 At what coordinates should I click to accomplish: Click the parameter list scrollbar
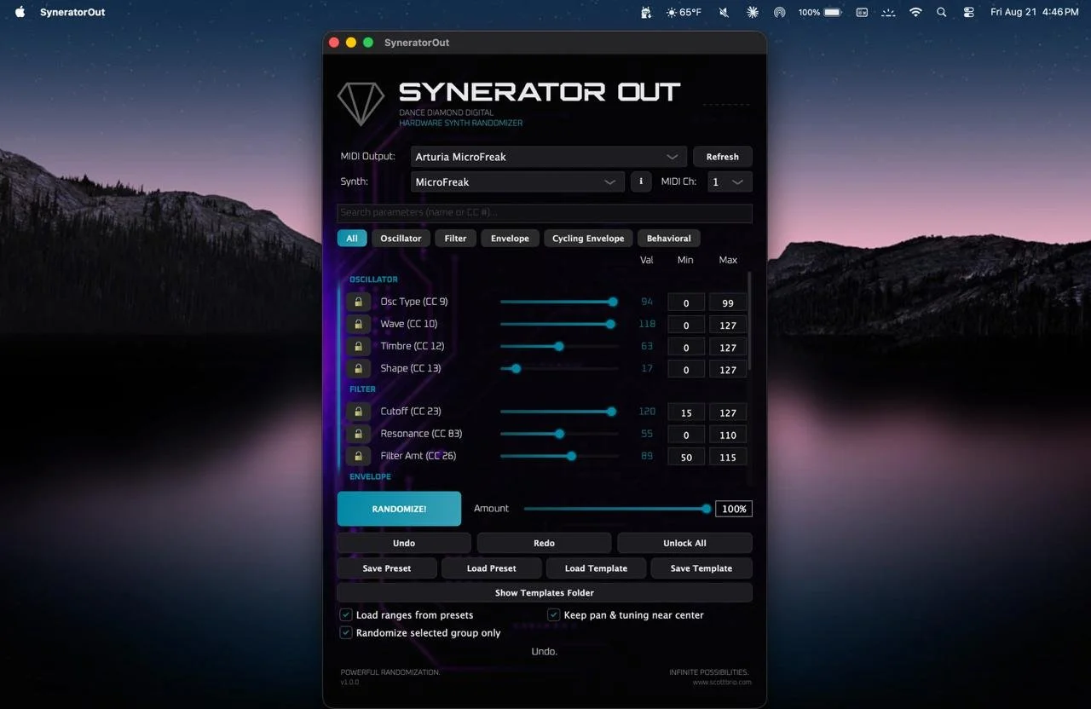point(750,322)
